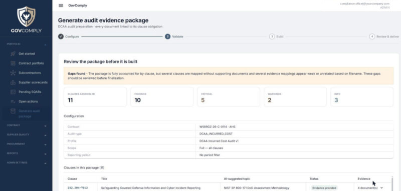Open Contract portfolio via its sidebar icon

click(x=13, y=63)
